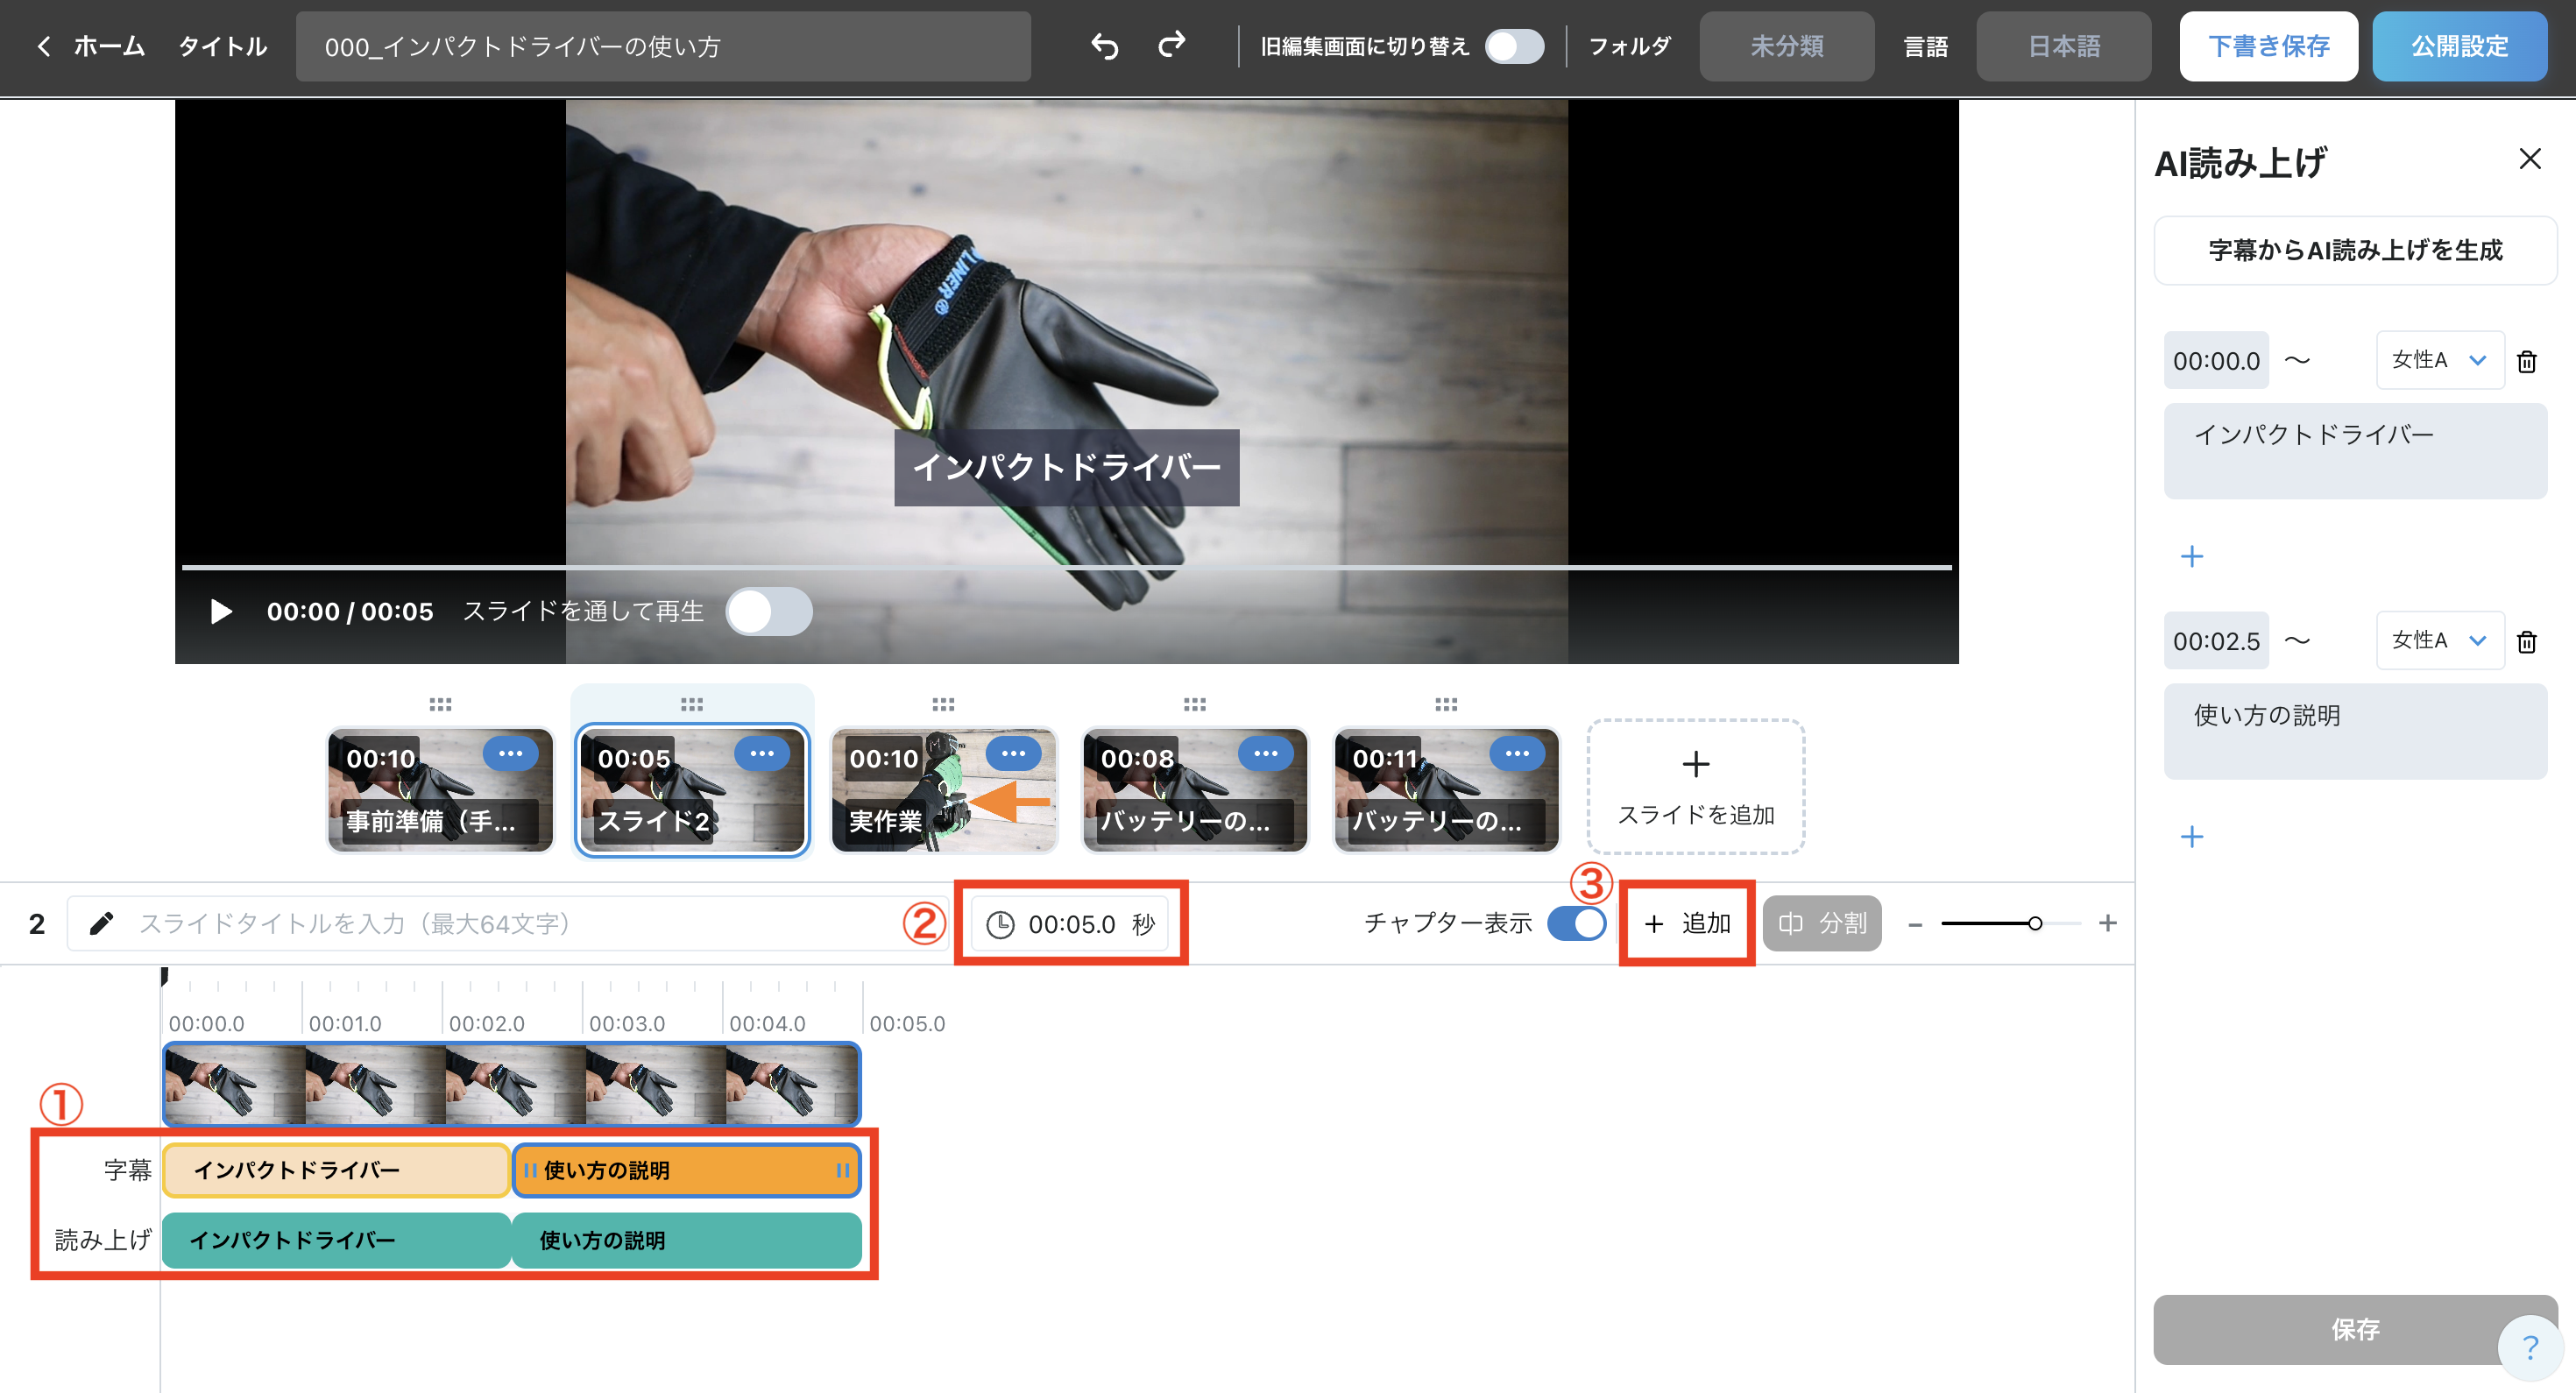Screen dimensions: 2576x1393
Task: Add narration after インパクトドライバー entry
Action: pos(2191,556)
